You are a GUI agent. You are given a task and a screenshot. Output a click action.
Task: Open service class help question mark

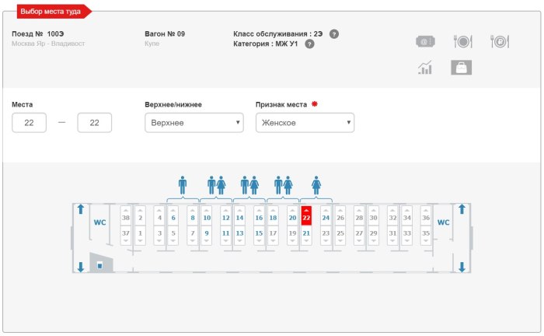[x=333, y=34]
